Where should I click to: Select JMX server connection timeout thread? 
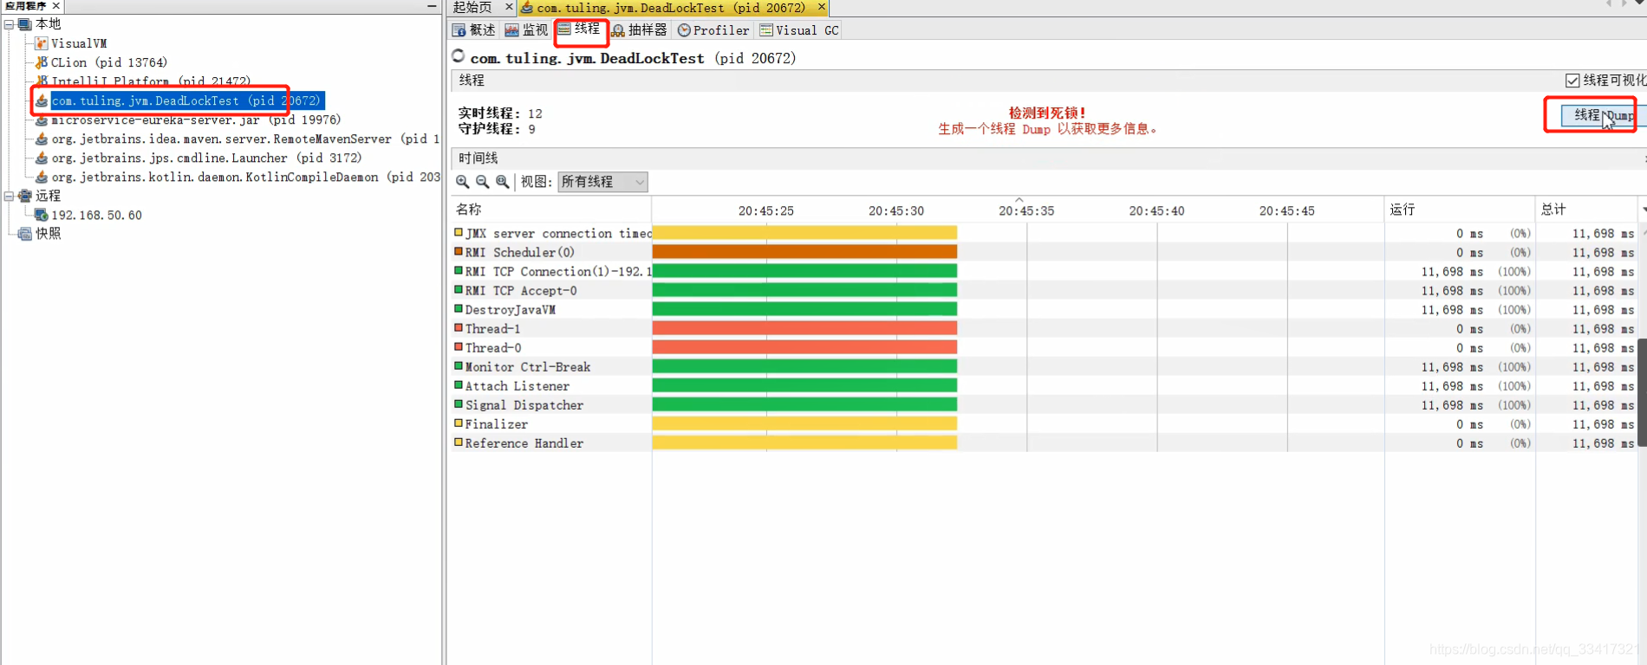[x=1045, y=234]
